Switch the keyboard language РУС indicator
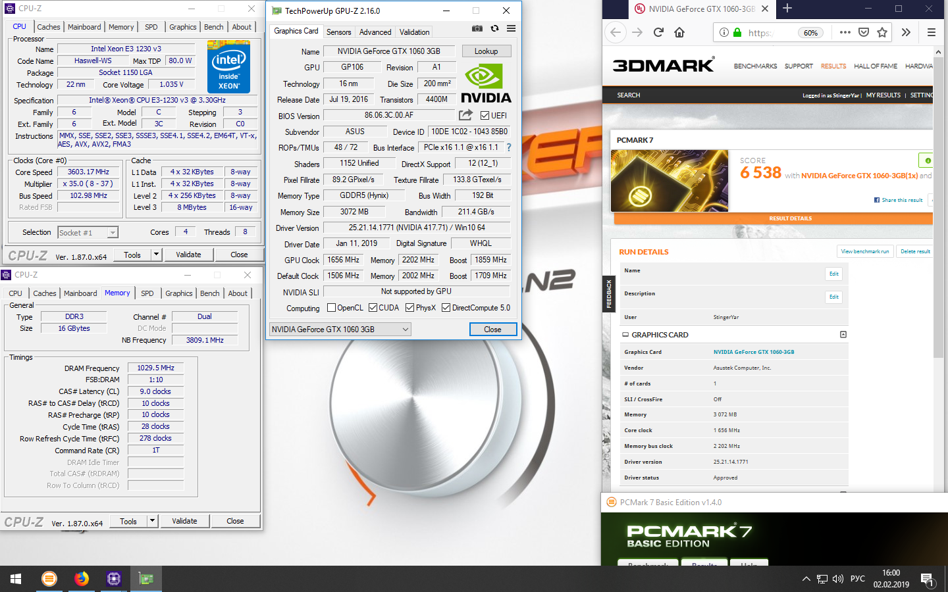Screen dimensions: 948x592 pos(858,579)
